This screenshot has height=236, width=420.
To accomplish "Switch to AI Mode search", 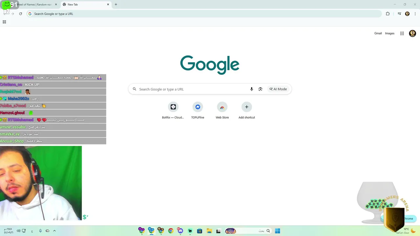I will click(278, 89).
